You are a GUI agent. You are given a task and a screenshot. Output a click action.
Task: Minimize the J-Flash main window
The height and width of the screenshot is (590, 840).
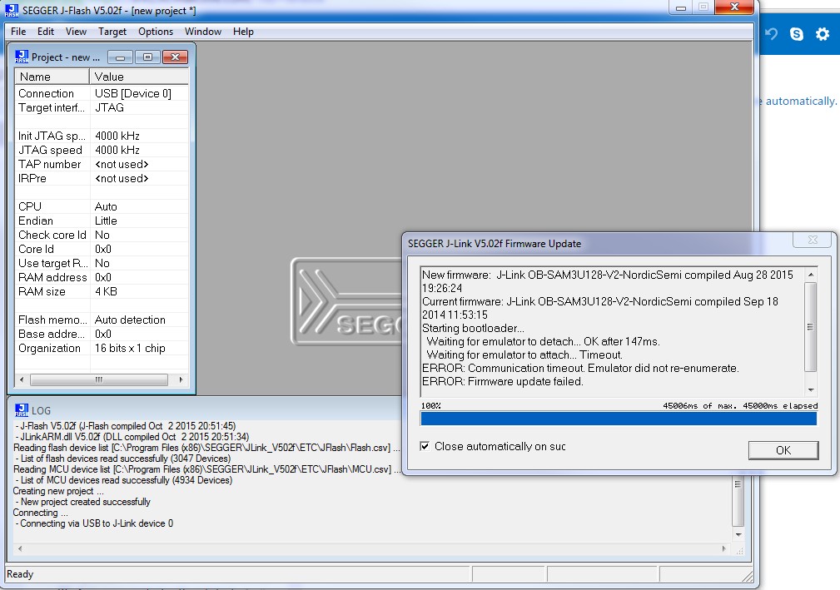point(681,7)
